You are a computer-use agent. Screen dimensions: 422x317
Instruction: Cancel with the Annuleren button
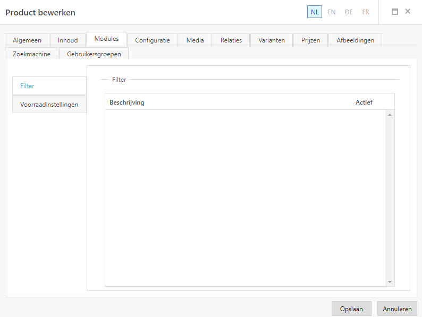[397, 309]
